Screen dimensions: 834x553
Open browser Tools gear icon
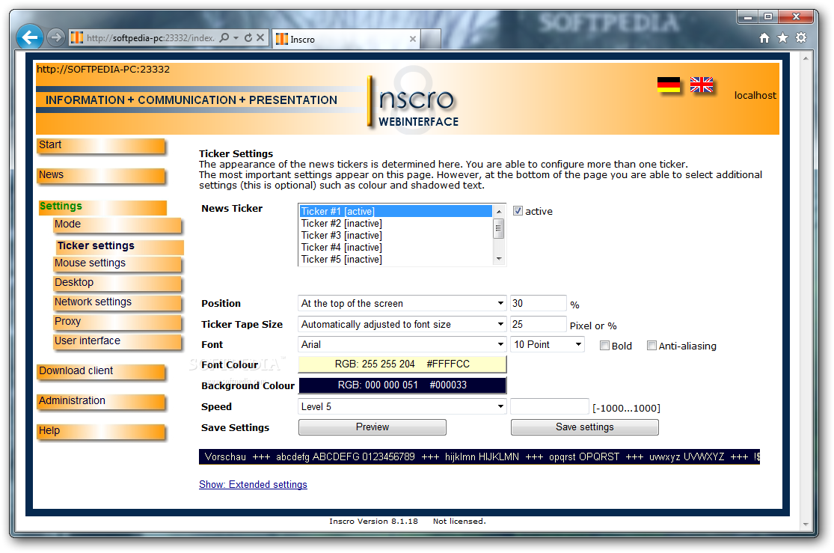point(801,37)
